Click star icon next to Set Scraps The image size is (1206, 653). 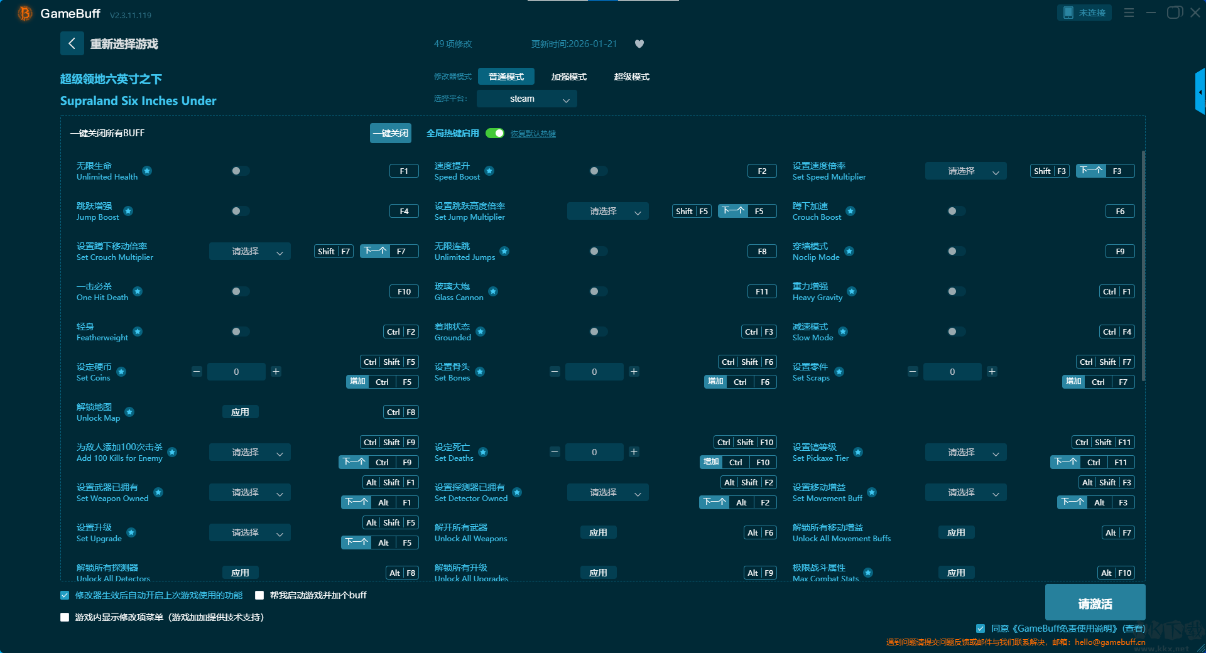click(839, 372)
